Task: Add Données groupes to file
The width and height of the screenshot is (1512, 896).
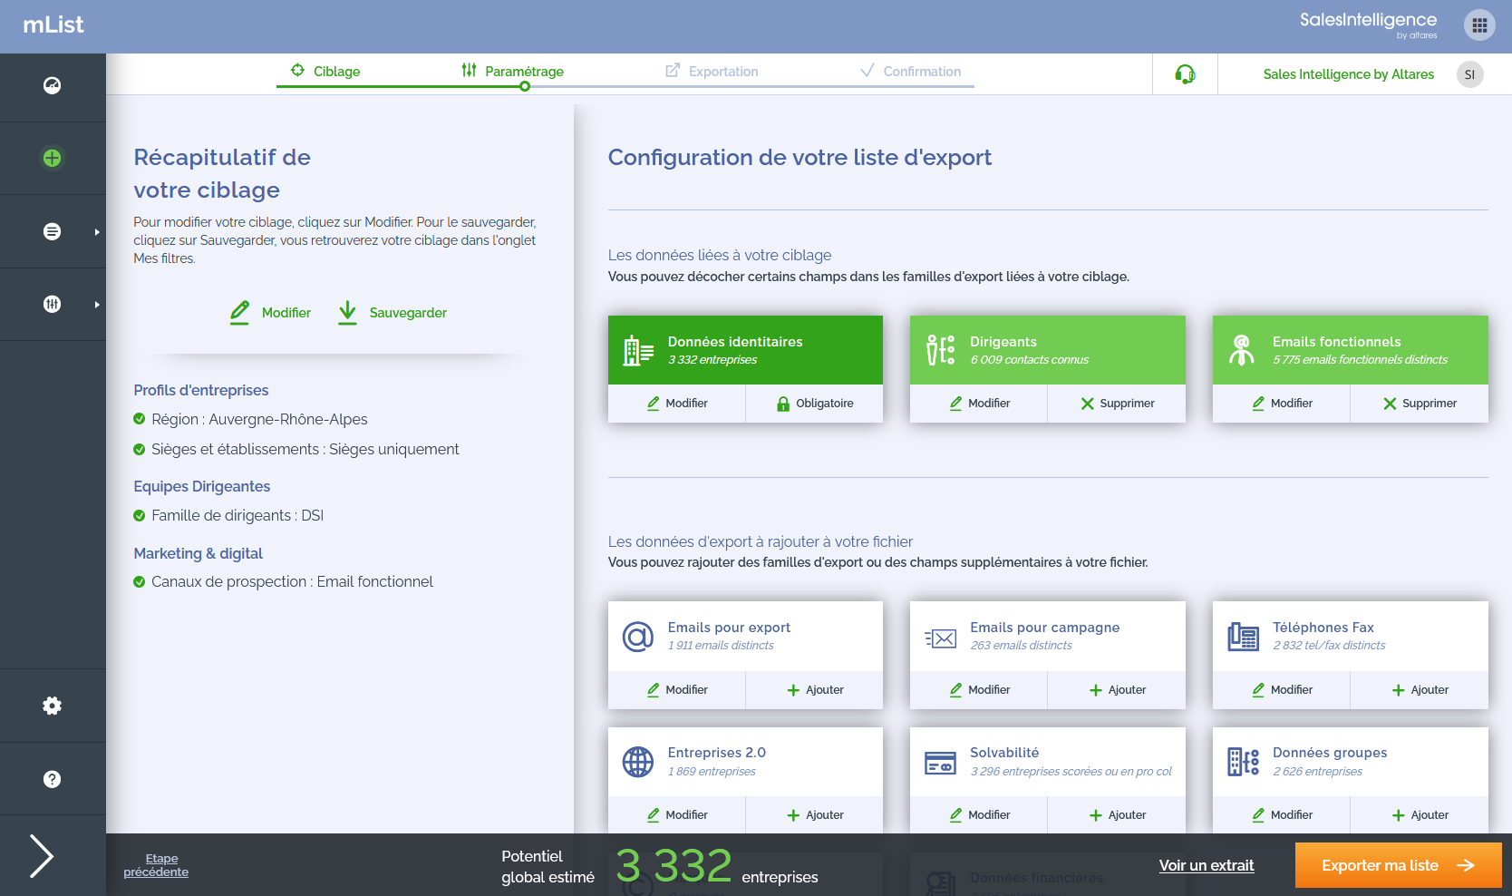Action: [x=1420, y=815]
